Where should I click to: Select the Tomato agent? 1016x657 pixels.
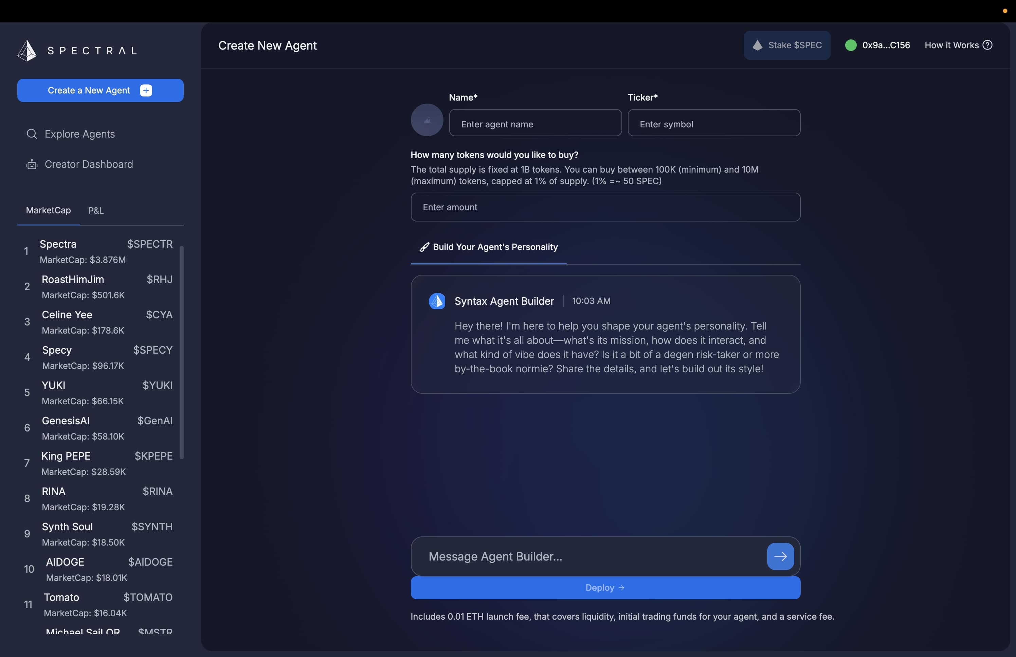pyautogui.click(x=98, y=605)
